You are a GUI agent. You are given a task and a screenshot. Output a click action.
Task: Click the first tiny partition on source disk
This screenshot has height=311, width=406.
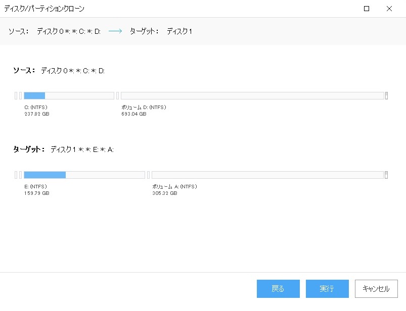coord(16,95)
